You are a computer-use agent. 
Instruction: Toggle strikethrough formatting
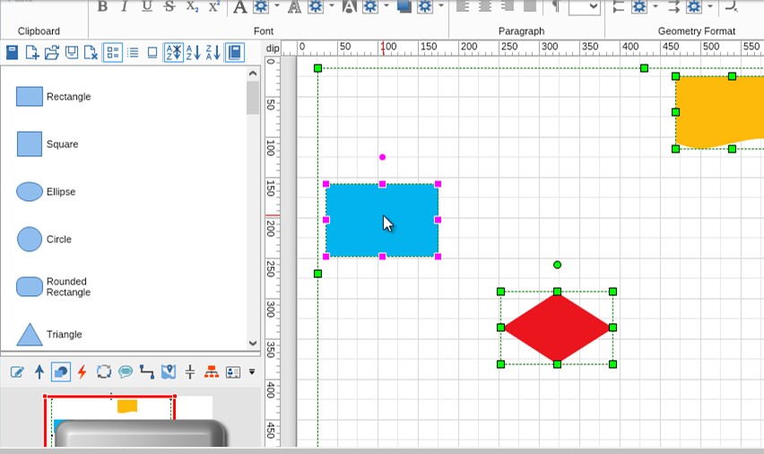point(169,7)
